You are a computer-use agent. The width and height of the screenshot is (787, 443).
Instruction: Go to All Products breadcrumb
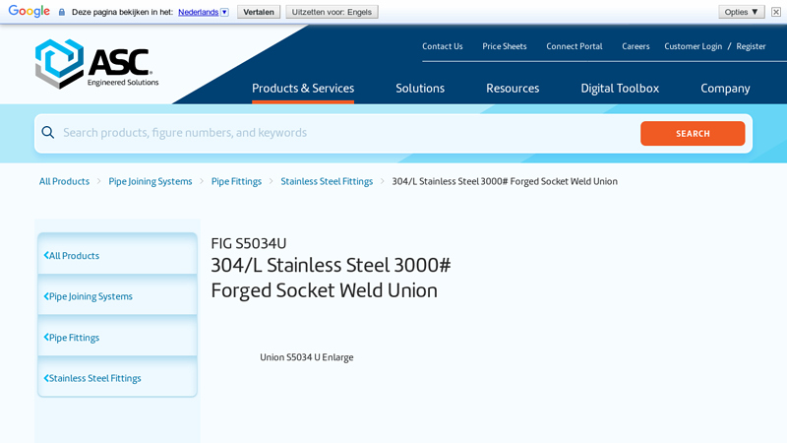pos(64,181)
